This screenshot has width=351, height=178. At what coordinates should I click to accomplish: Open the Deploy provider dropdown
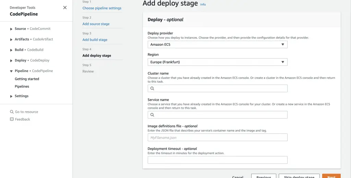[x=217, y=45]
